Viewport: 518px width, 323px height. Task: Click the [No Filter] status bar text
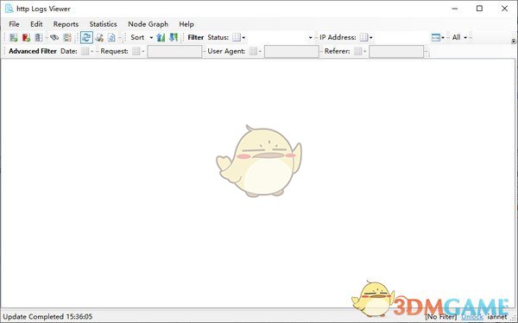click(441, 317)
